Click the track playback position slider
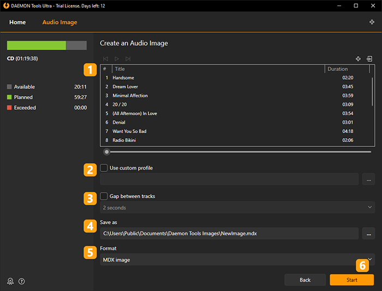The width and height of the screenshot is (382, 291). click(x=237, y=152)
